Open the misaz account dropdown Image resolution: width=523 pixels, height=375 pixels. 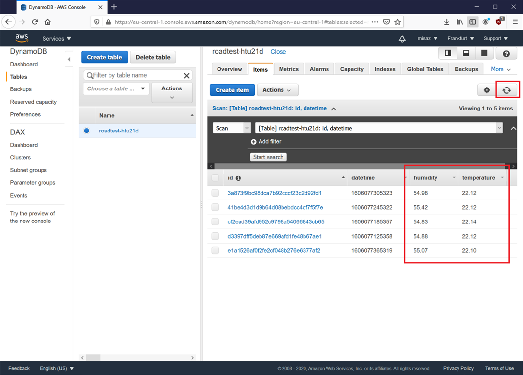[427, 38]
